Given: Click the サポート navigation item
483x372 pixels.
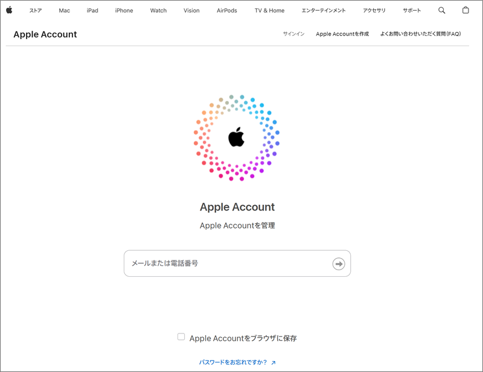Looking at the screenshot, I should pos(412,10).
